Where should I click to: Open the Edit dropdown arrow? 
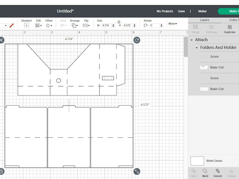[41, 26]
